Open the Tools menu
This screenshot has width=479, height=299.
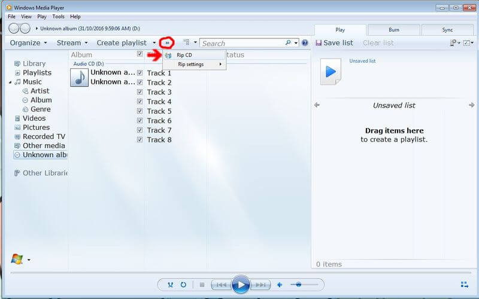click(58, 17)
